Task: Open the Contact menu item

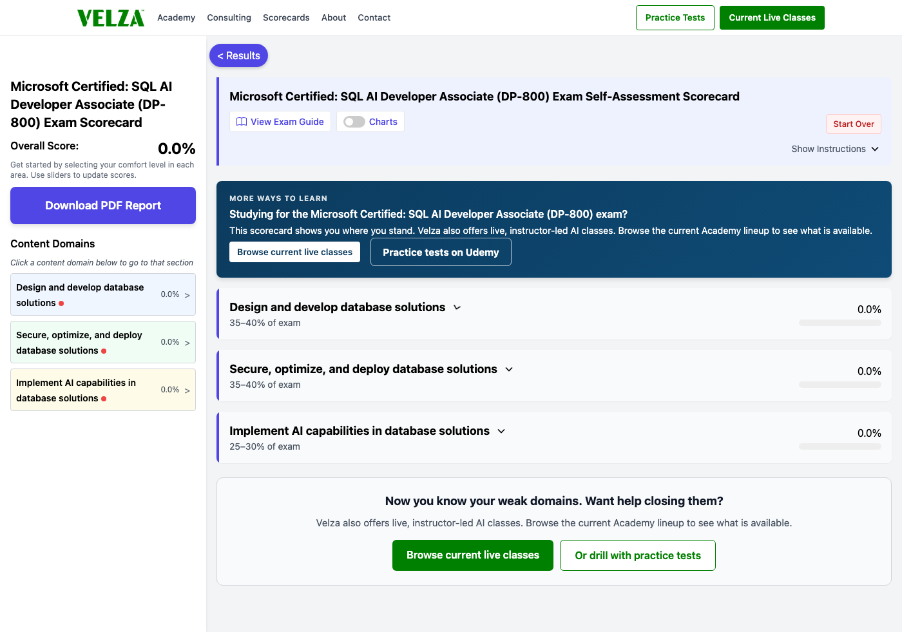Action: coord(374,17)
